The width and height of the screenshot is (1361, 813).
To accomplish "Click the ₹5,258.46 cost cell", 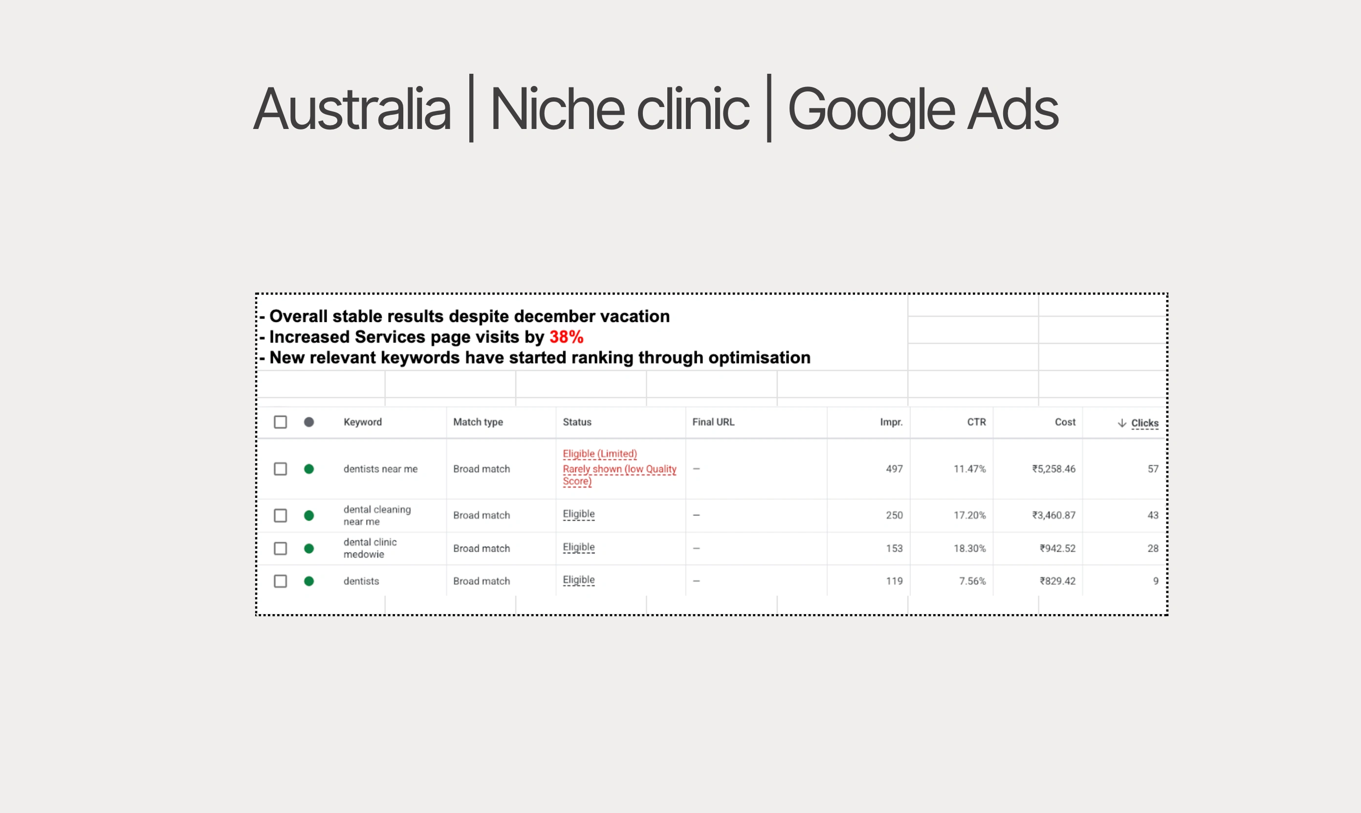I will click(x=1054, y=469).
